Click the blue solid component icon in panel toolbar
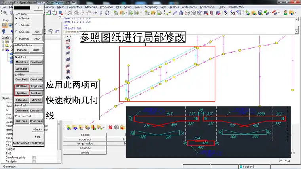Screen dimensions: 301x169 pos(75,127)
